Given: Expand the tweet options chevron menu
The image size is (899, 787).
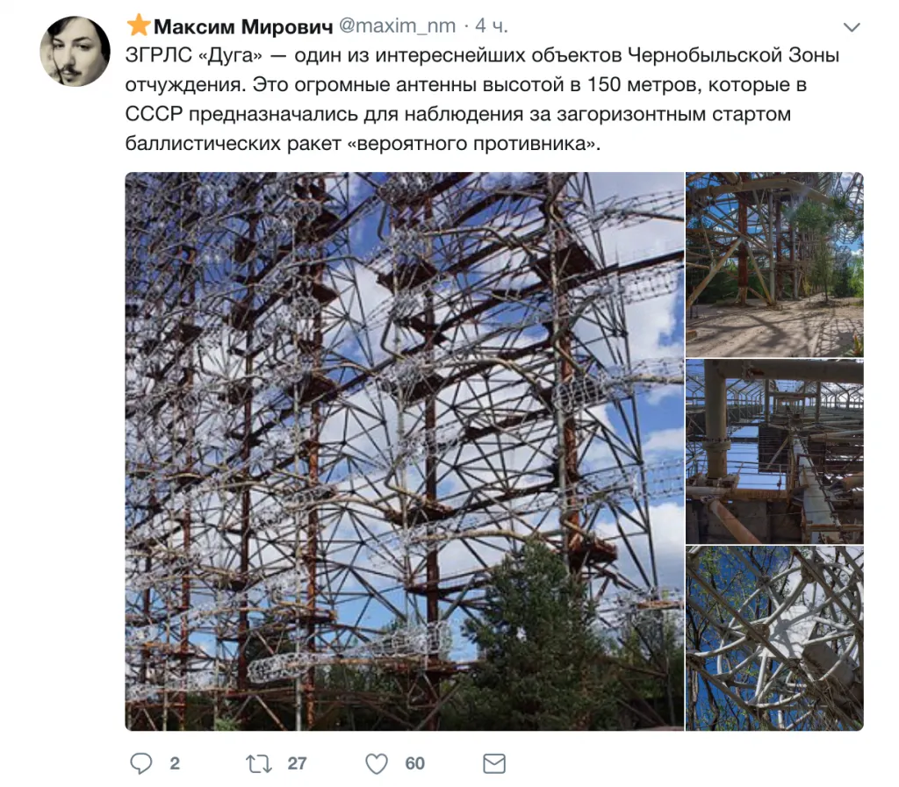Looking at the screenshot, I should (x=852, y=27).
